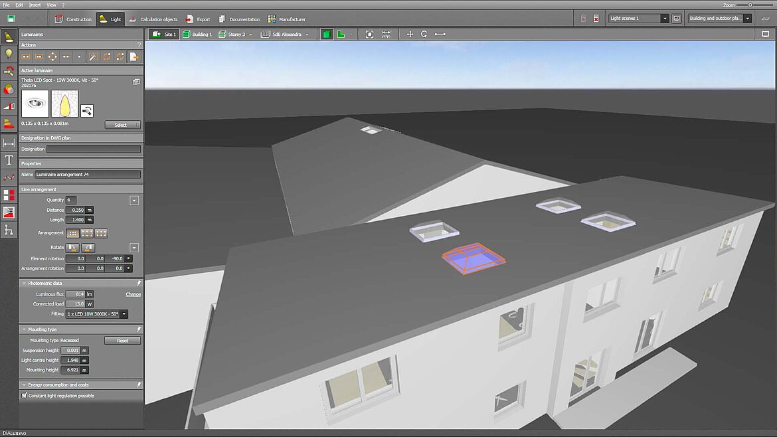
Task: Select the dimension measurement tool
Action: (9, 143)
